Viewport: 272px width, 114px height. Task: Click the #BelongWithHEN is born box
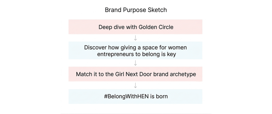(135, 96)
